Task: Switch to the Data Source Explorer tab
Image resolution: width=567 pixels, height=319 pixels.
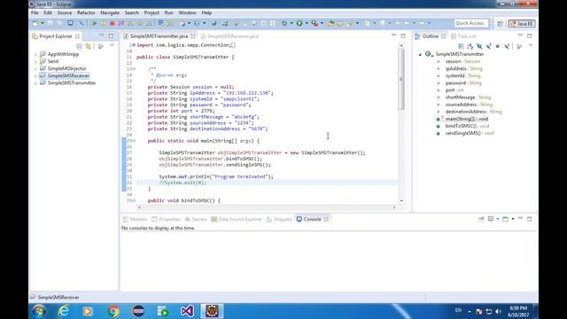Action: [237, 219]
